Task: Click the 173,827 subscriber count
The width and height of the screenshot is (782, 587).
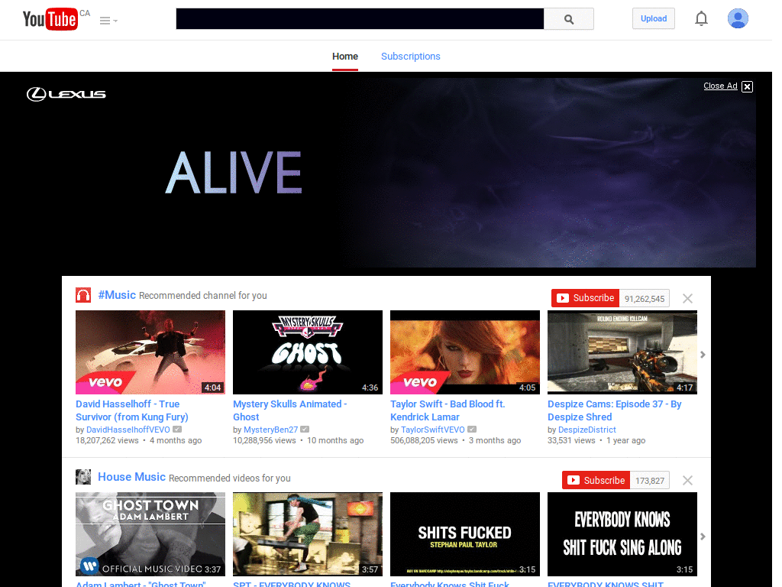Action: 650,481
